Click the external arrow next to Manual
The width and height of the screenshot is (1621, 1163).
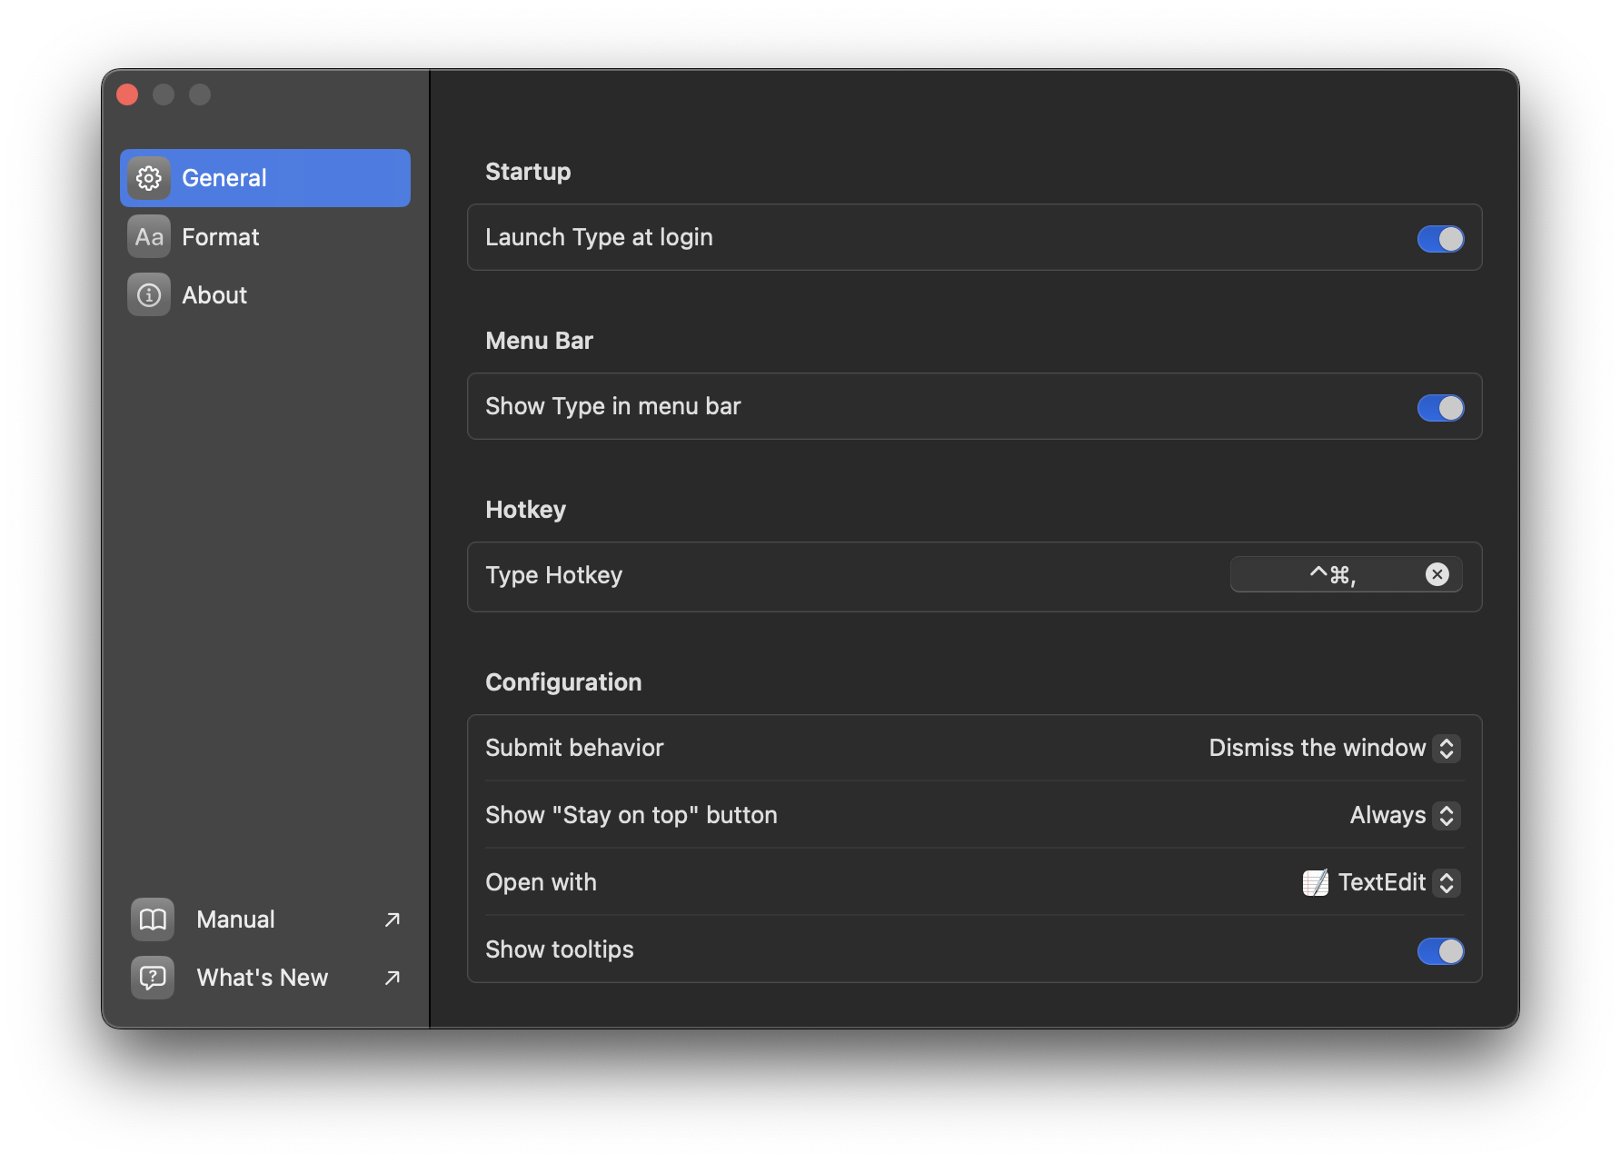393,919
